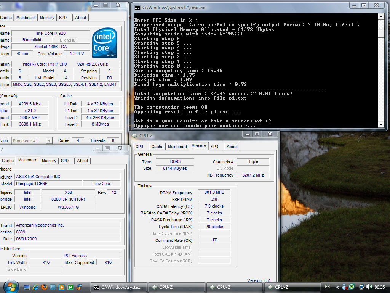This screenshot has width=390, height=293.
Task: Open the SPD tab in Memory CPU-Z window
Action: 214,146
